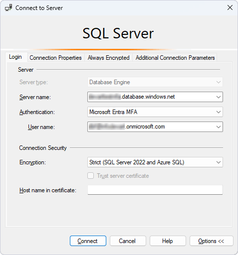
Task: Expand the Server name dropdown arrow
Action: [219, 97]
